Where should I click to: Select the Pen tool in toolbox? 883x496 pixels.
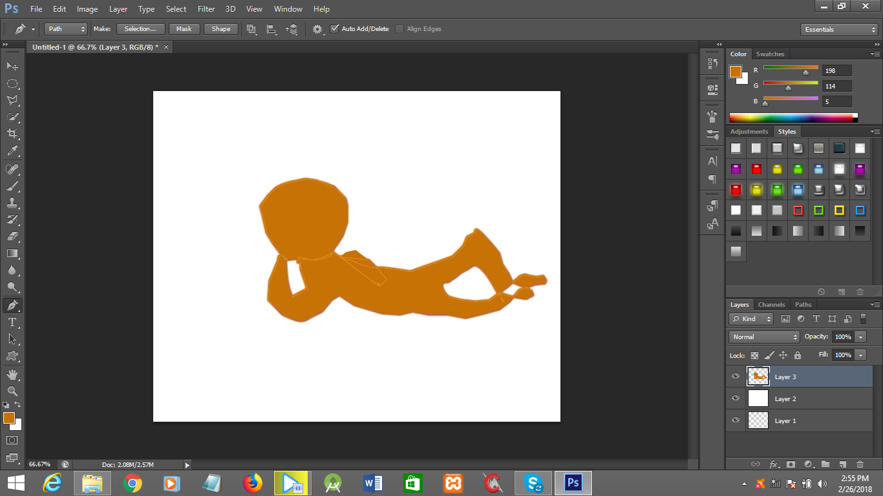click(x=12, y=305)
